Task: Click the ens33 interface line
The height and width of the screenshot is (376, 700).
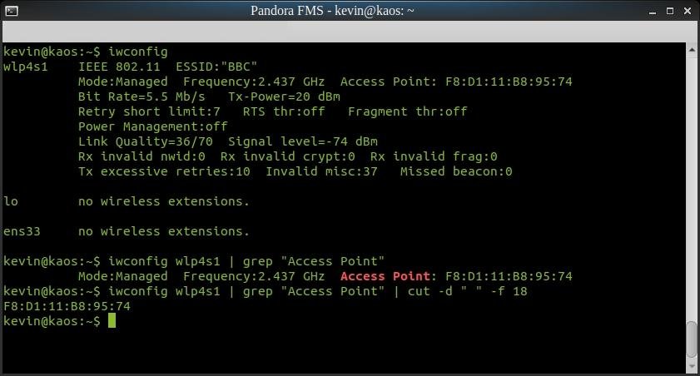Action: [127, 231]
